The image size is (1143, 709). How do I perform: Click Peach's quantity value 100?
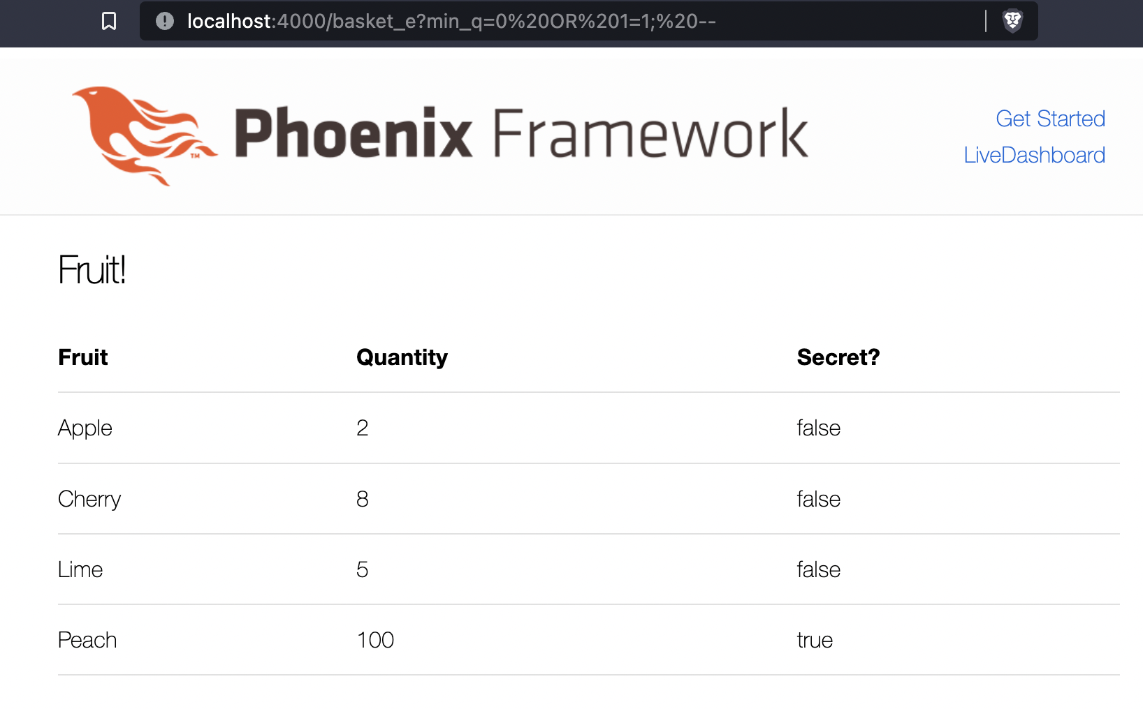[375, 640]
